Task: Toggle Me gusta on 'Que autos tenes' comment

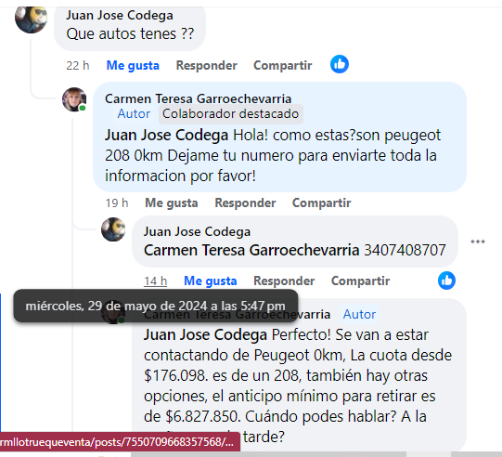Action: tap(133, 65)
